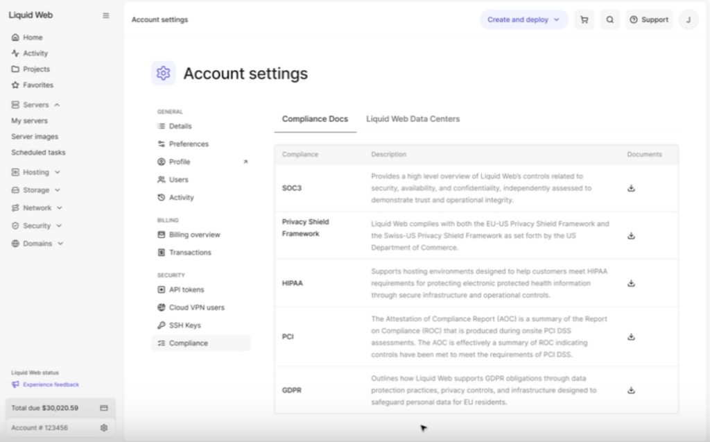Viewport: 710px width, 442px height.
Task: Open API tokens settings
Action: pyautogui.click(x=186, y=289)
